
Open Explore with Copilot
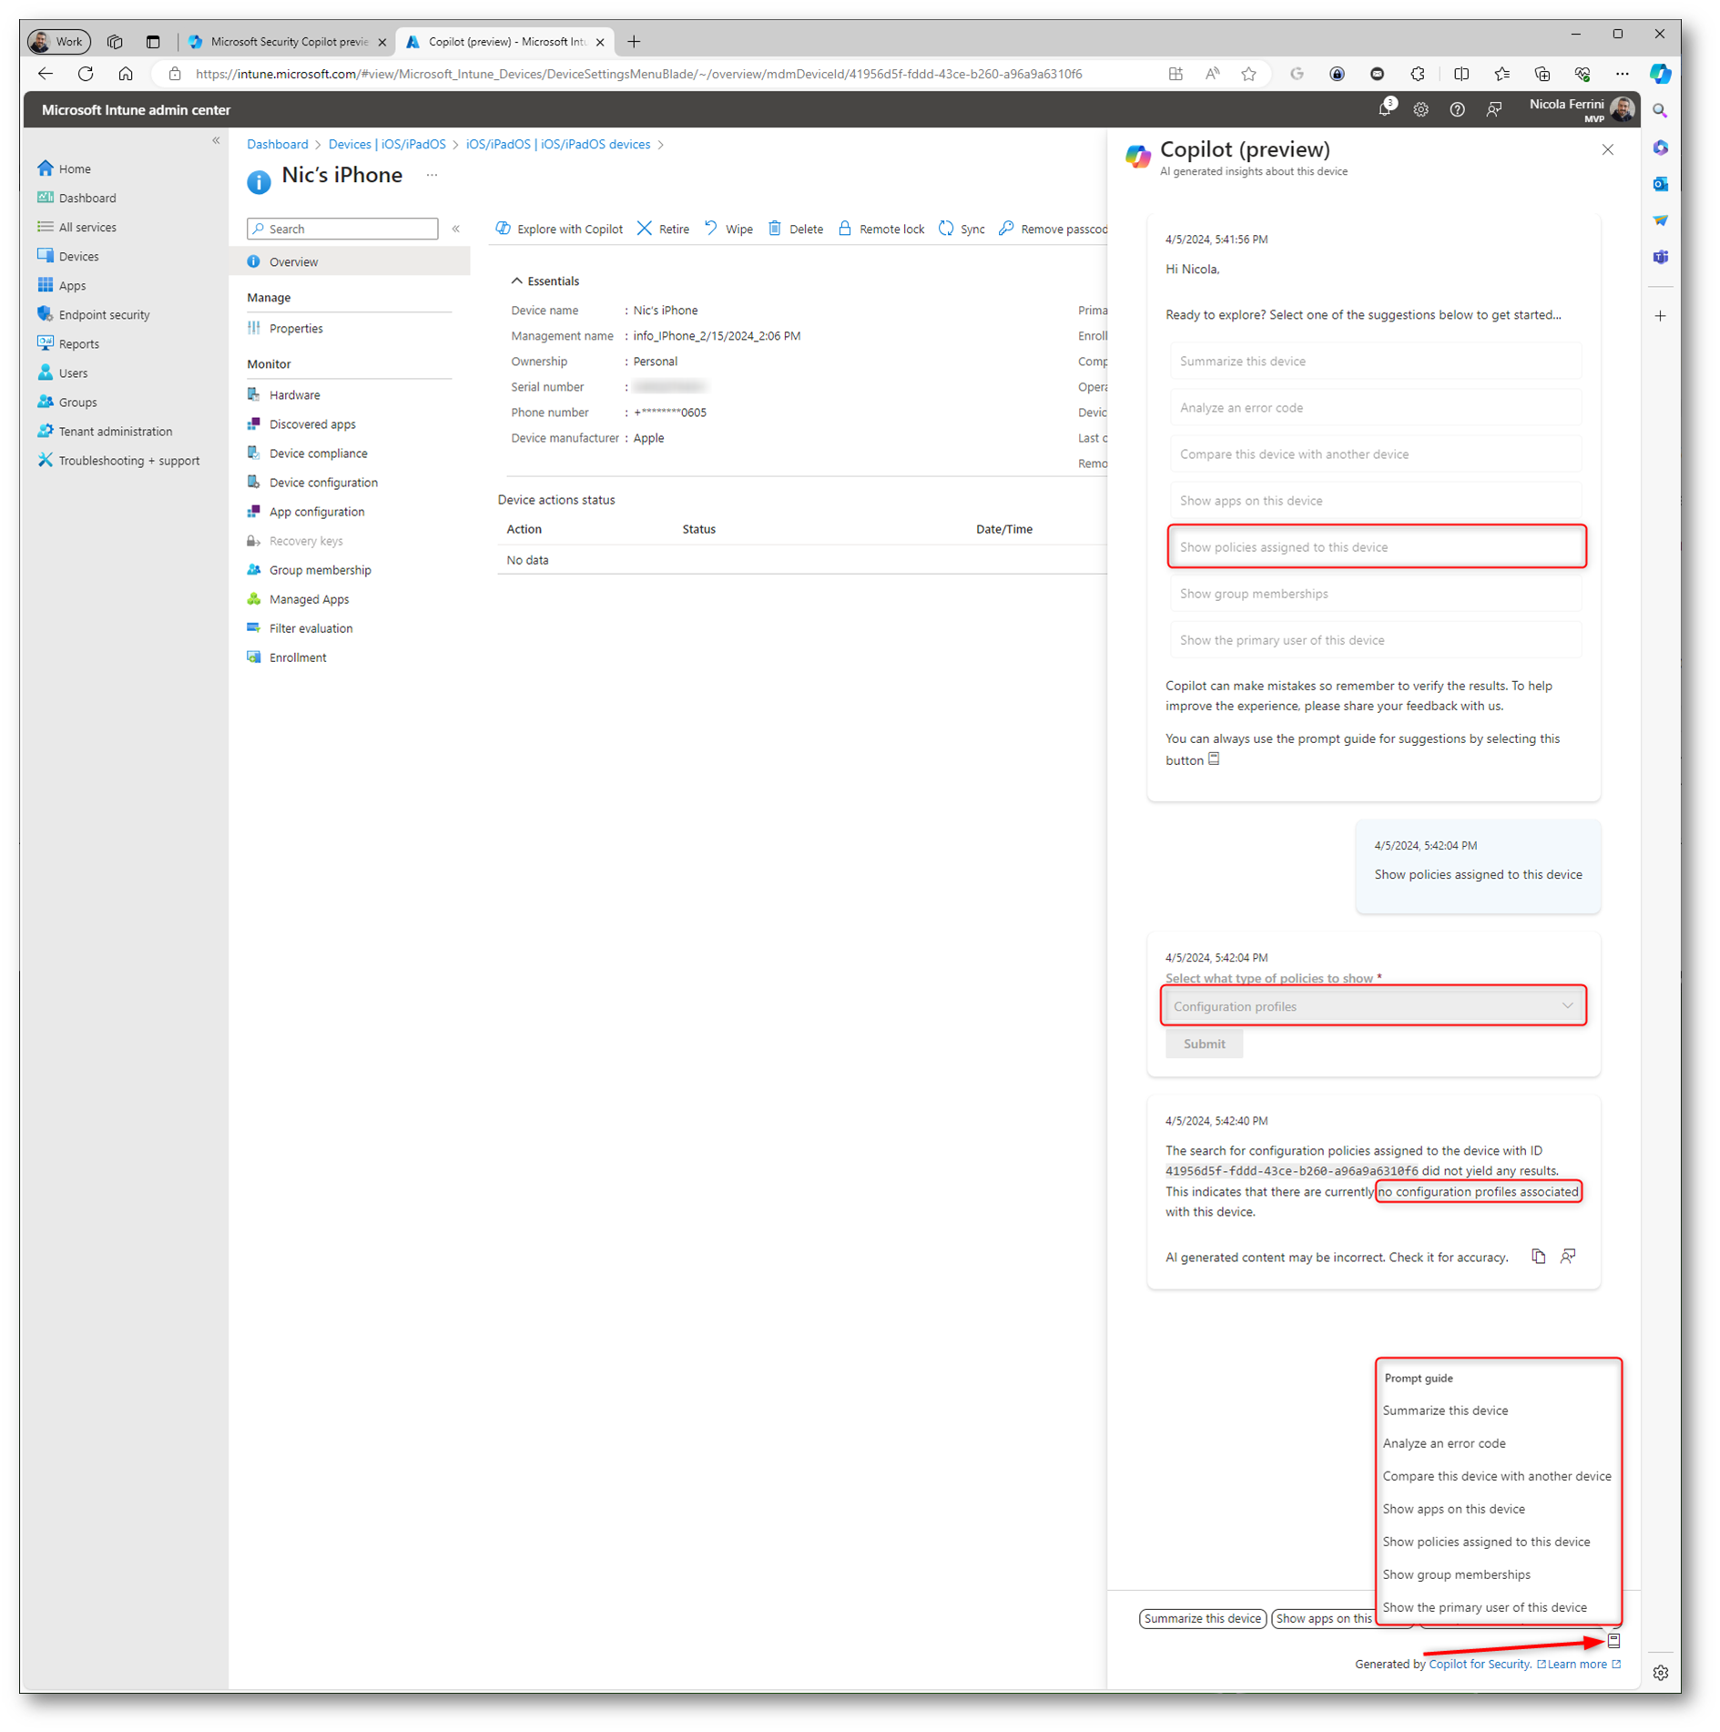[558, 229]
